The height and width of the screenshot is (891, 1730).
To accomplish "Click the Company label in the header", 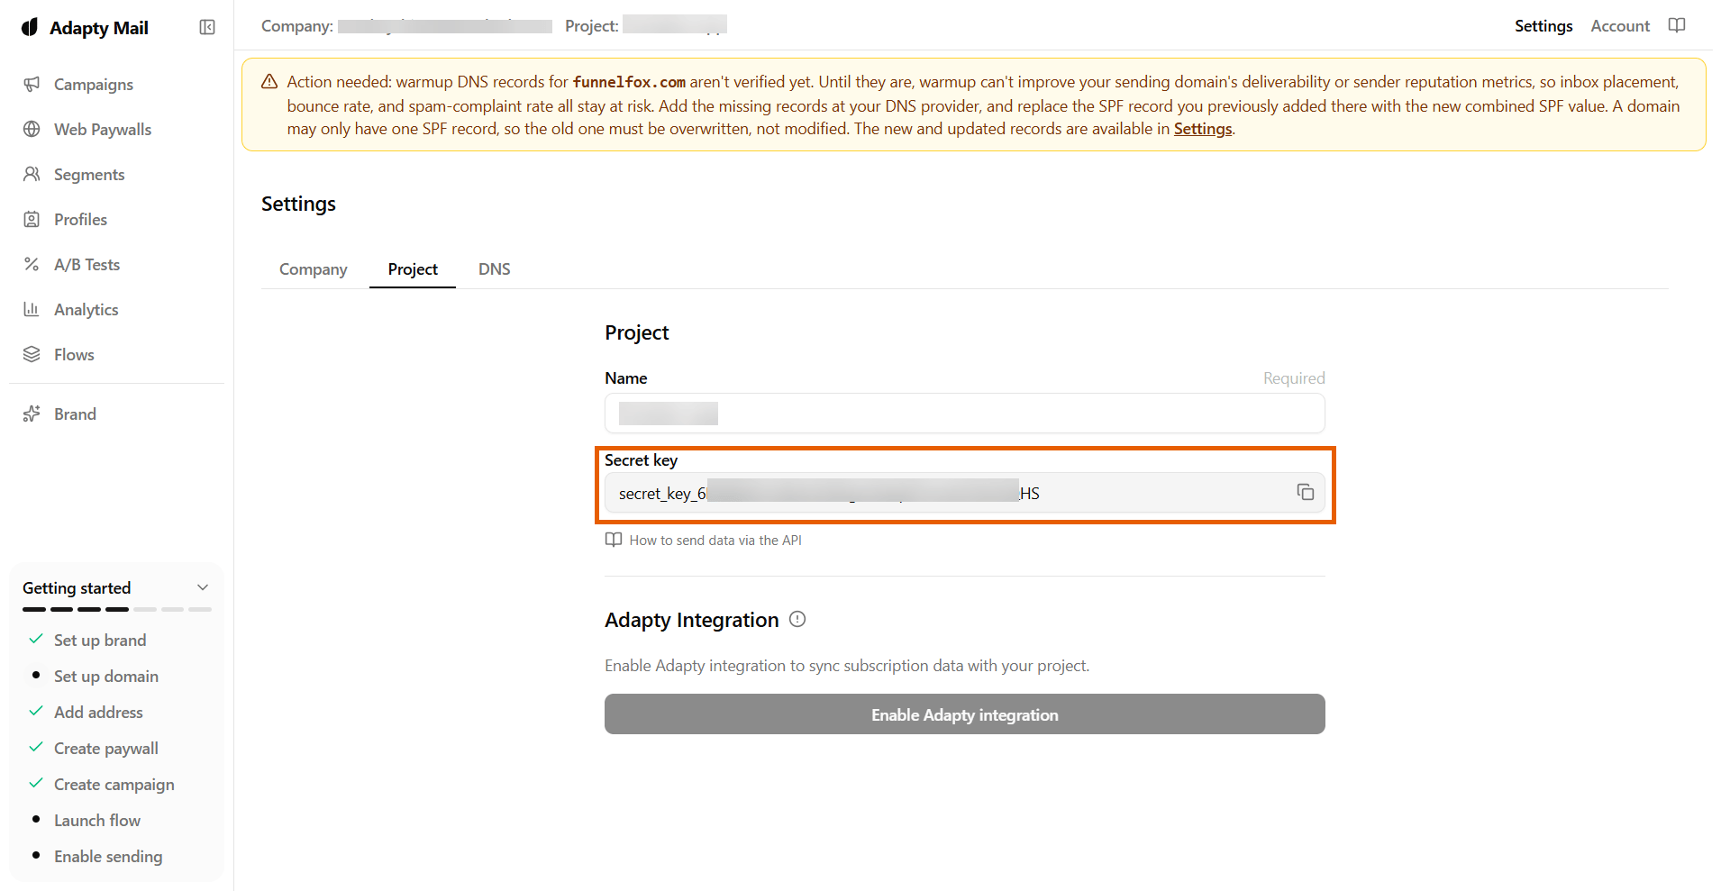I will coord(297,26).
